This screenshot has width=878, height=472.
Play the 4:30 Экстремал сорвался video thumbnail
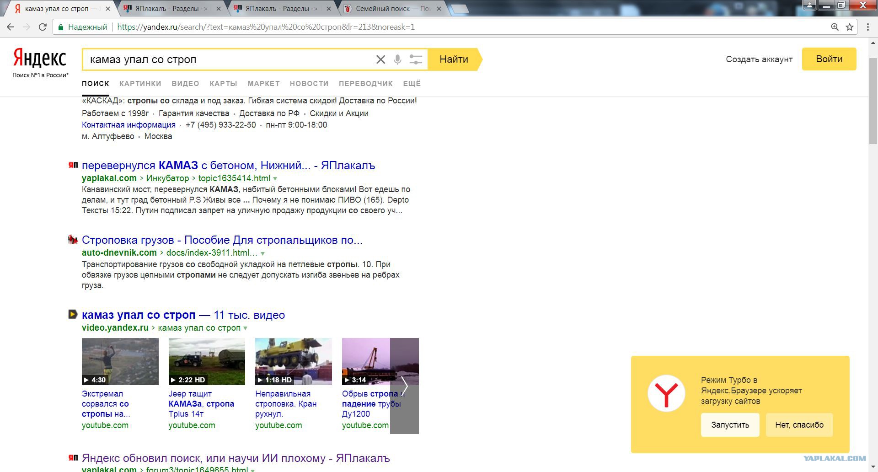(x=120, y=361)
